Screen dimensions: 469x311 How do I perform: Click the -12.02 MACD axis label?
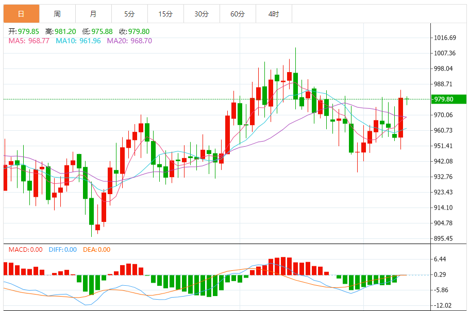point(443,305)
